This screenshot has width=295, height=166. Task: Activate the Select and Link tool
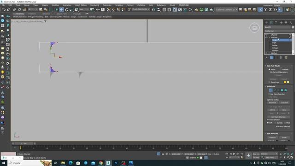[x=14, y=10]
